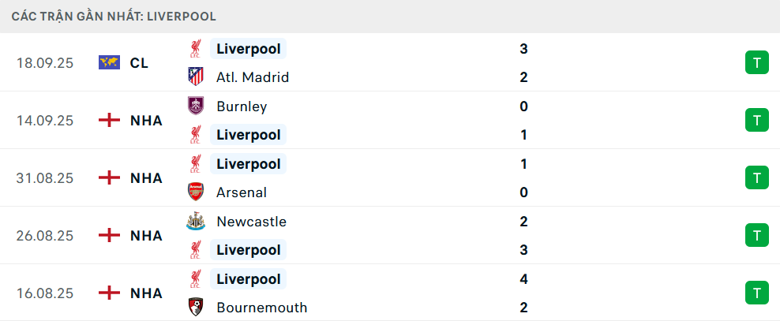Select the Bournemouth team name
780x321 pixels.
pos(261,308)
